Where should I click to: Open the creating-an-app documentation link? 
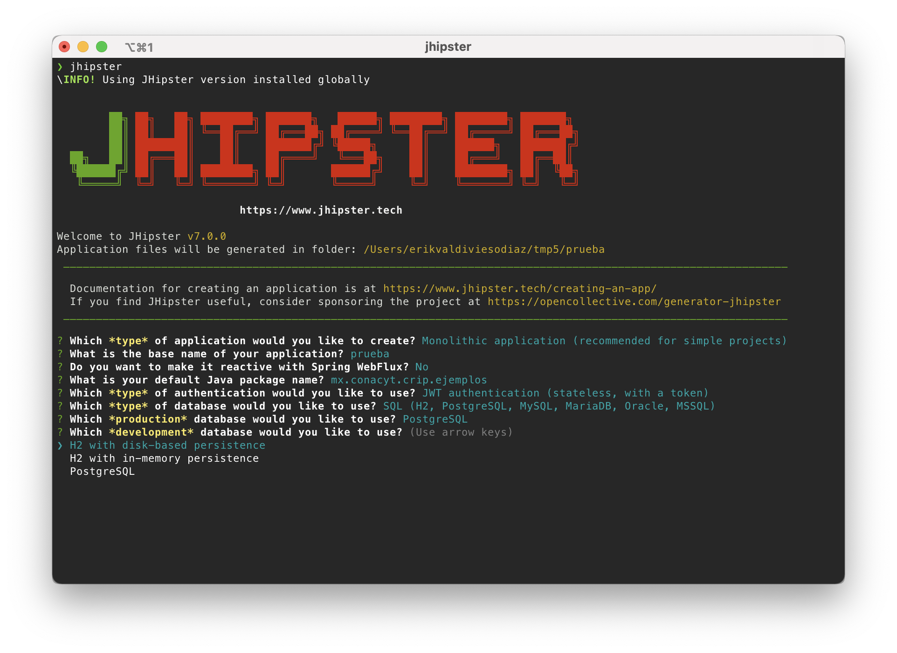tap(520, 289)
